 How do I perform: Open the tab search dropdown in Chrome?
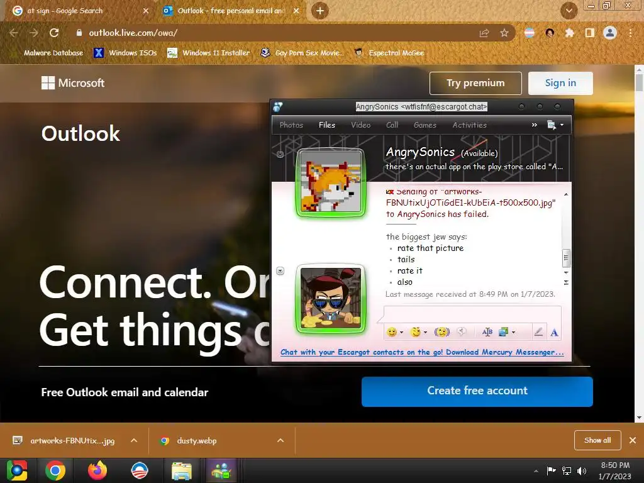569,11
